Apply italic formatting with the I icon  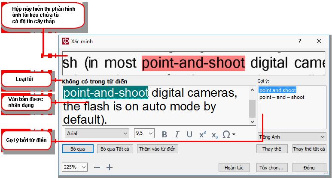click(177, 134)
